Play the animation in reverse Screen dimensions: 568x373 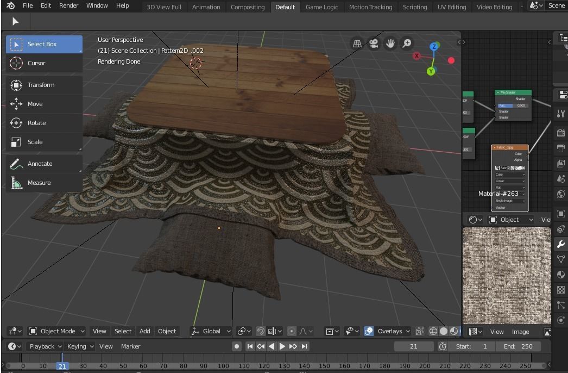[272, 346]
